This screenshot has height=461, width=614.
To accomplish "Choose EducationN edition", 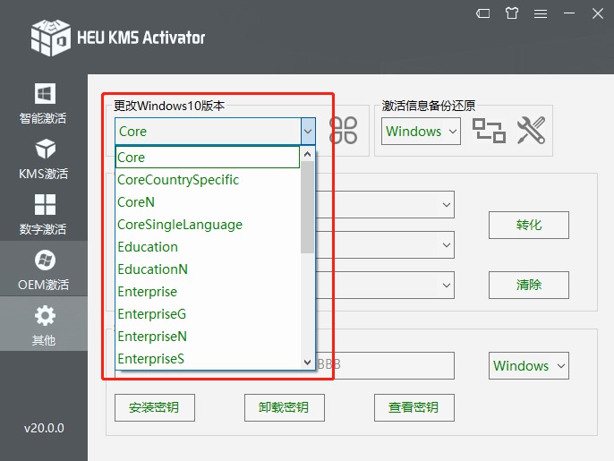I will click(x=208, y=269).
